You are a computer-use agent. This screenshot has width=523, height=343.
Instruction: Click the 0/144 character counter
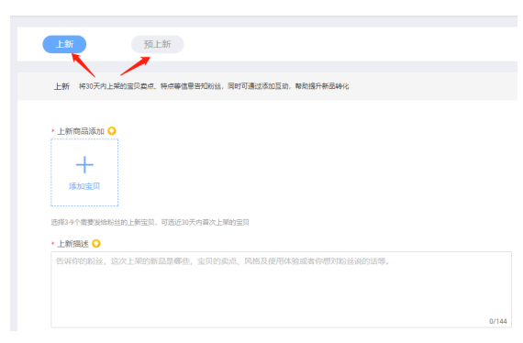498,321
